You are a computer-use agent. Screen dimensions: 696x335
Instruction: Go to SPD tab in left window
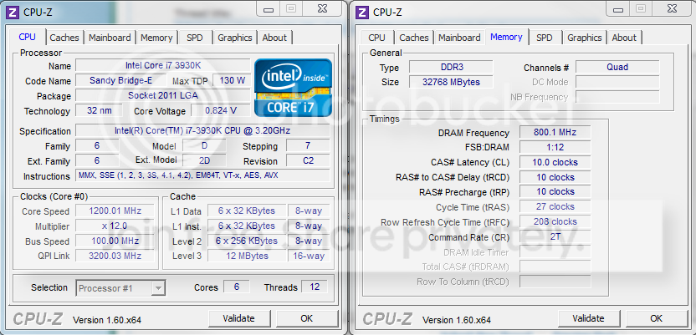tap(194, 38)
